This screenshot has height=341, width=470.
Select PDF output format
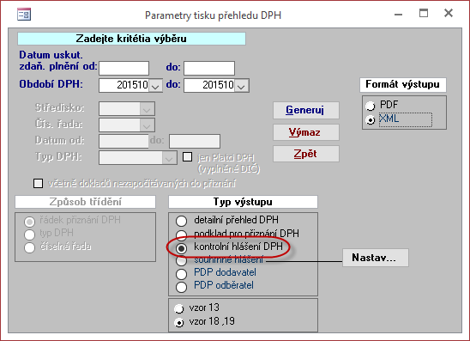[x=371, y=106]
